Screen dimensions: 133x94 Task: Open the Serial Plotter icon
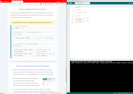tap(129, 3)
